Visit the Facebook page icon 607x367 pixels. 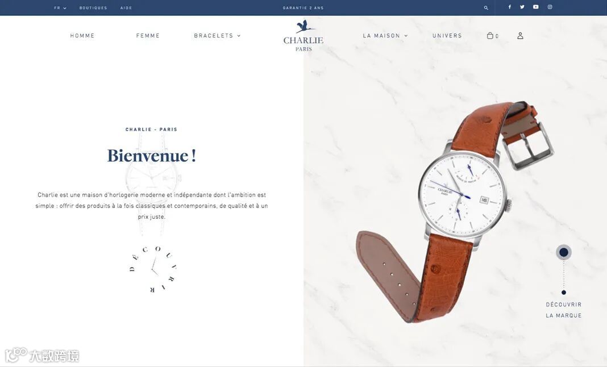coord(509,7)
